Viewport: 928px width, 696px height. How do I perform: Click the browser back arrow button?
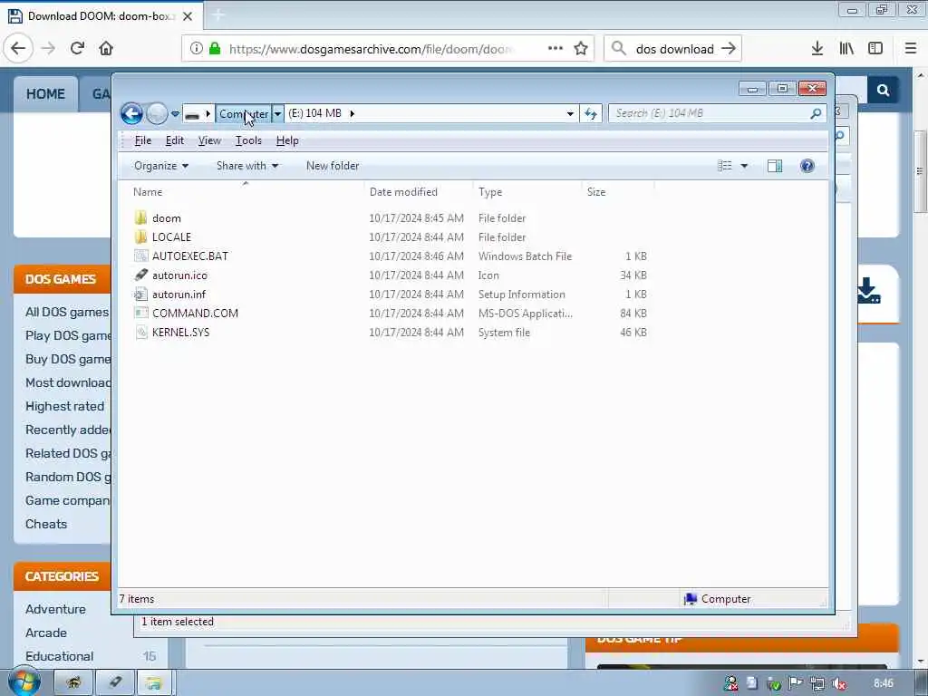click(x=18, y=49)
